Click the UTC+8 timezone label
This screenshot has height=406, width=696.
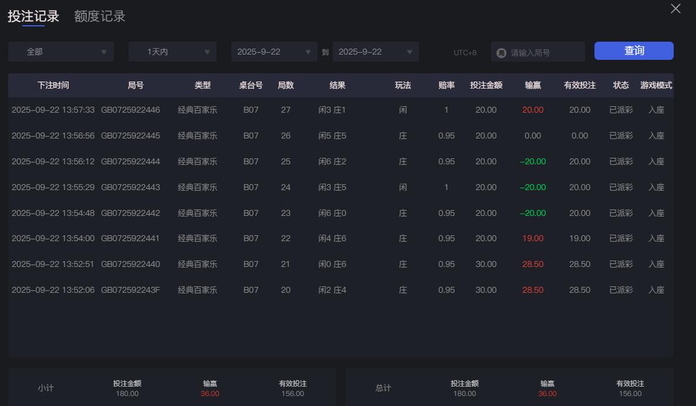466,52
